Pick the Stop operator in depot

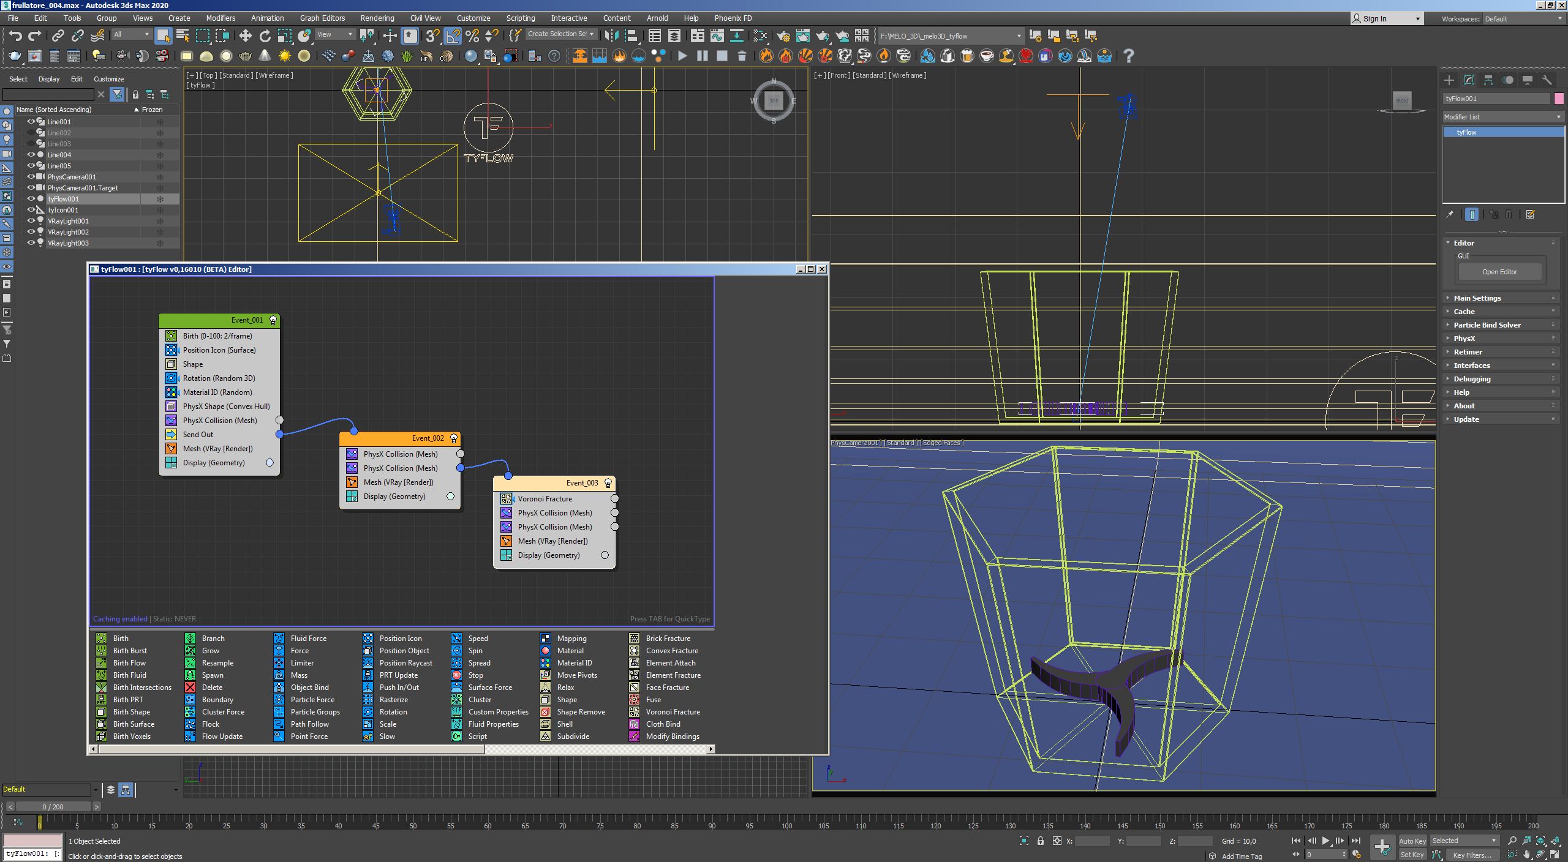[x=467, y=675]
